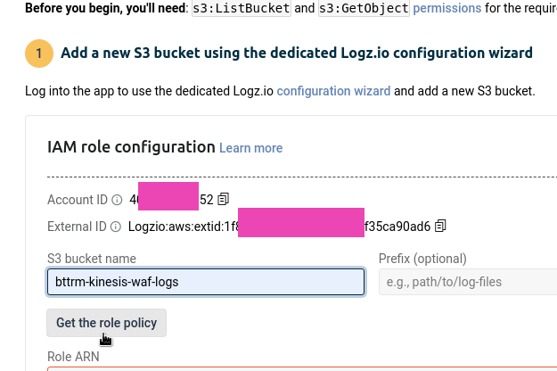Screen dimensions: 557x371
Task: Click the yellow step 1 circle badge
Action: [x=39, y=54]
